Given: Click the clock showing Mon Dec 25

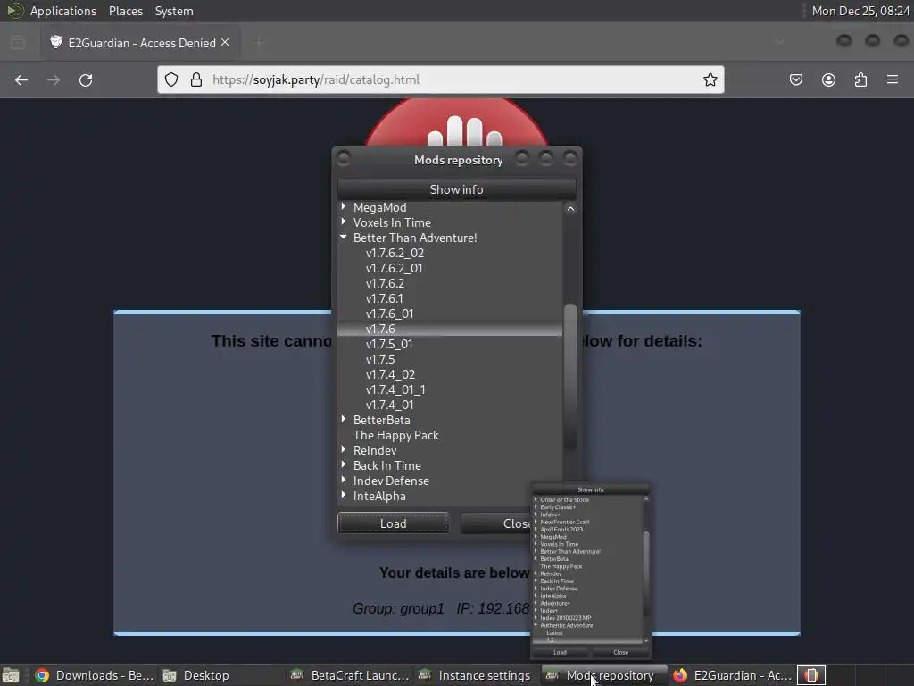Looking at the screenshot, I should click(860, 11).
